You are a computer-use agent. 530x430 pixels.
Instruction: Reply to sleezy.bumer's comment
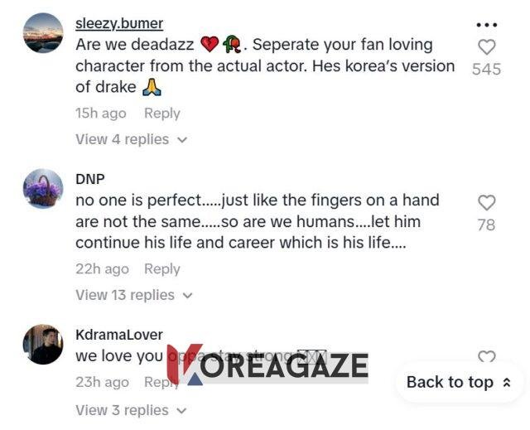click(x=161, y=114)
